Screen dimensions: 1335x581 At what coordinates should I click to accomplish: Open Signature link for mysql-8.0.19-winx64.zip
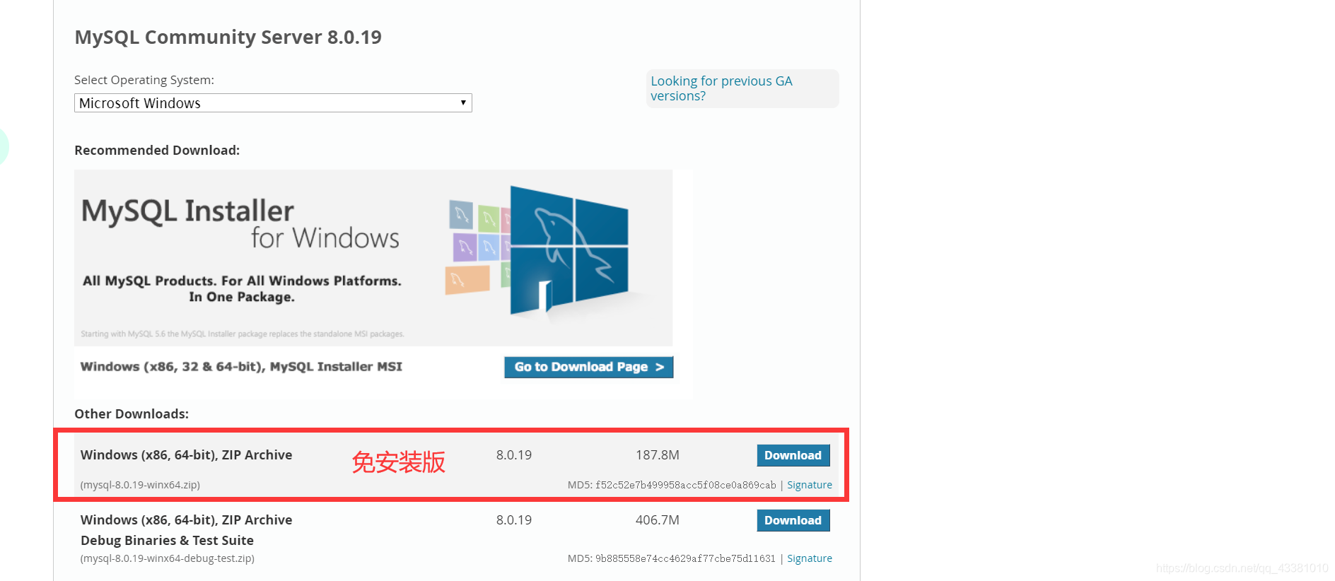pyautogui.click(x=810, y=485)
